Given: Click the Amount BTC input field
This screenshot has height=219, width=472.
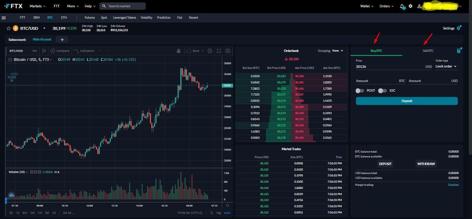Looking at the screenshot, I should tap(381, 81).
